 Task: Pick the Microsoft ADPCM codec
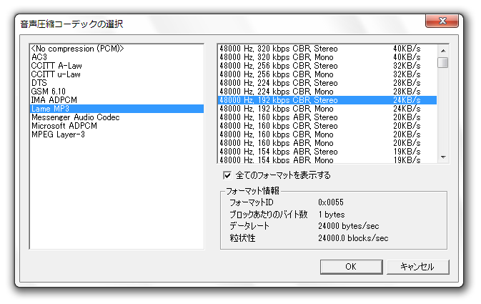tap(116, 126)
